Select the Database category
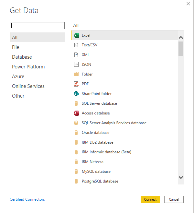 (x=22, y=57)
